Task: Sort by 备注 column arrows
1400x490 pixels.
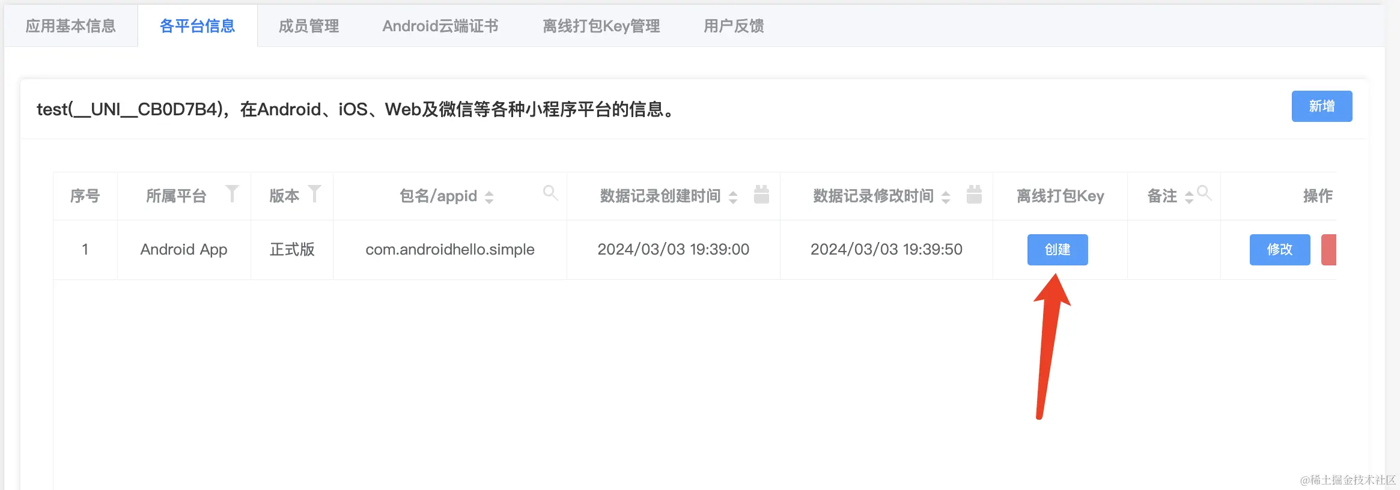Action: (1188, 197)
